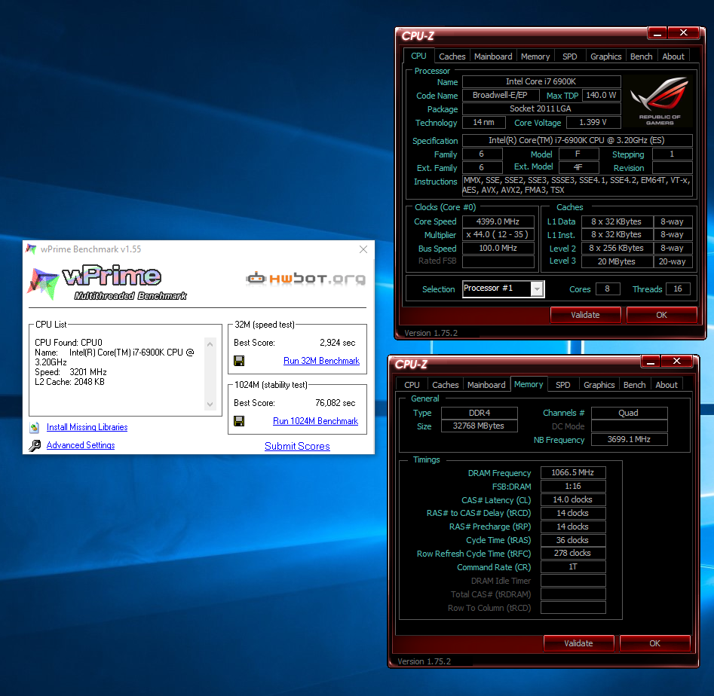Switch to About tab in bottom CPU-Z window
This screenshot has height=696, width=714.
667,385
